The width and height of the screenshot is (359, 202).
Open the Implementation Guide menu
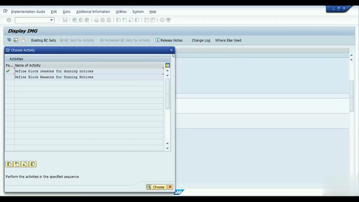tap(28, 12)
